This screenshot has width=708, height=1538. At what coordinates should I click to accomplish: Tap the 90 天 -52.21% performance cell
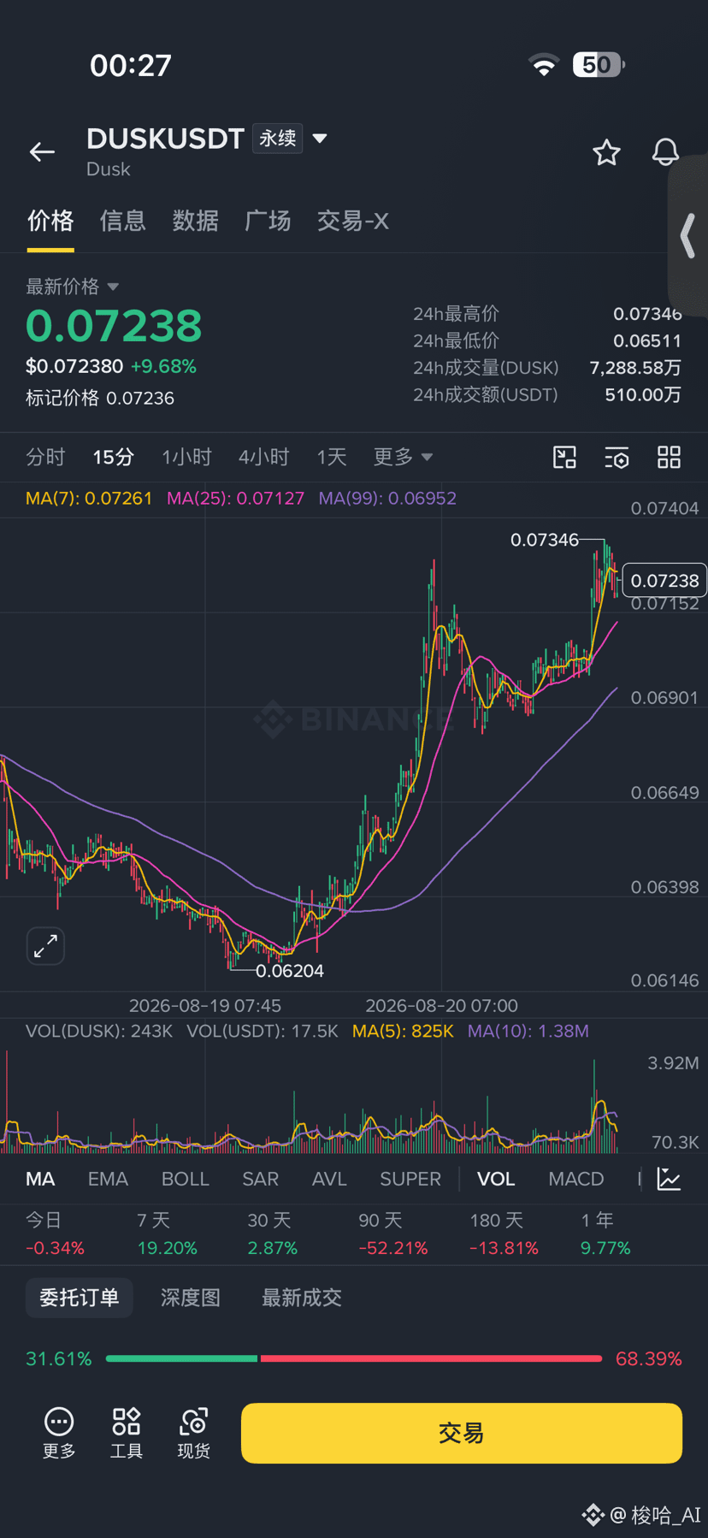(x=393, y=1234)
